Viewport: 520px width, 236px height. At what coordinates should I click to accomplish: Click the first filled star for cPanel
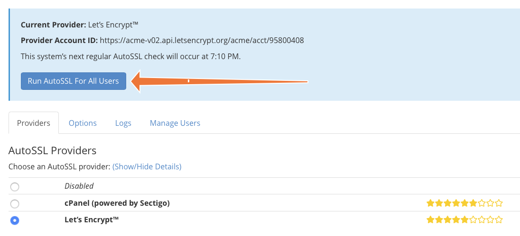430,203
